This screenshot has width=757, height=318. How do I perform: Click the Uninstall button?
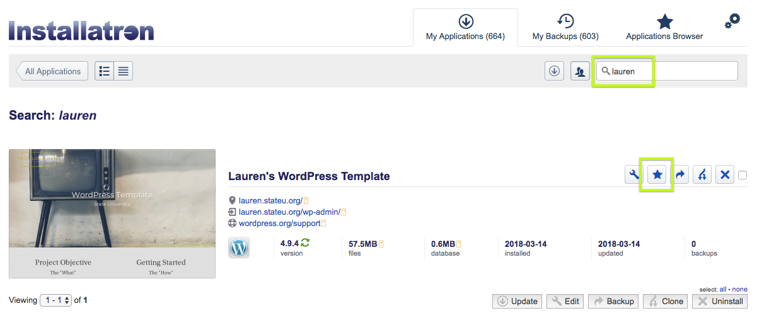click(720, 301)
